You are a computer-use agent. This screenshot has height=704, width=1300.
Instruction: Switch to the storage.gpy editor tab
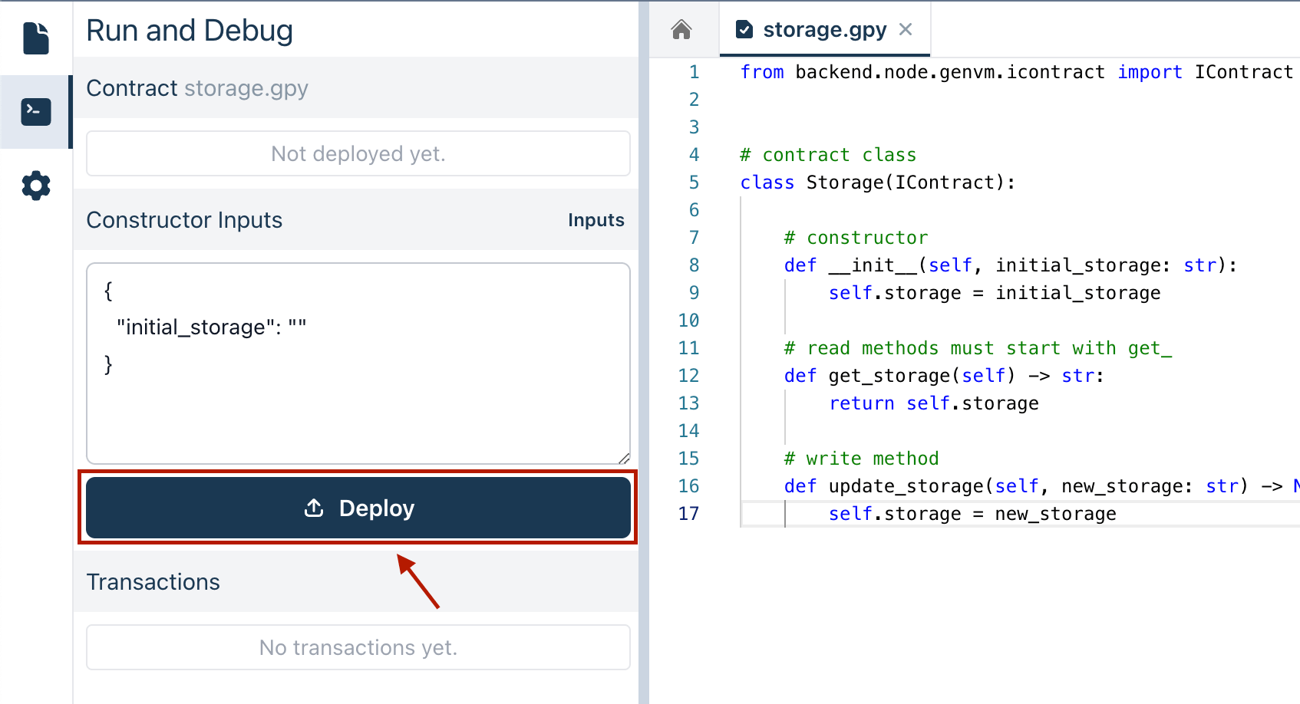tap(824, 30)
